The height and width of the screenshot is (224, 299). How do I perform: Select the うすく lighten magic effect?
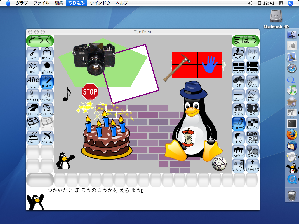click(x=239, y=110)
